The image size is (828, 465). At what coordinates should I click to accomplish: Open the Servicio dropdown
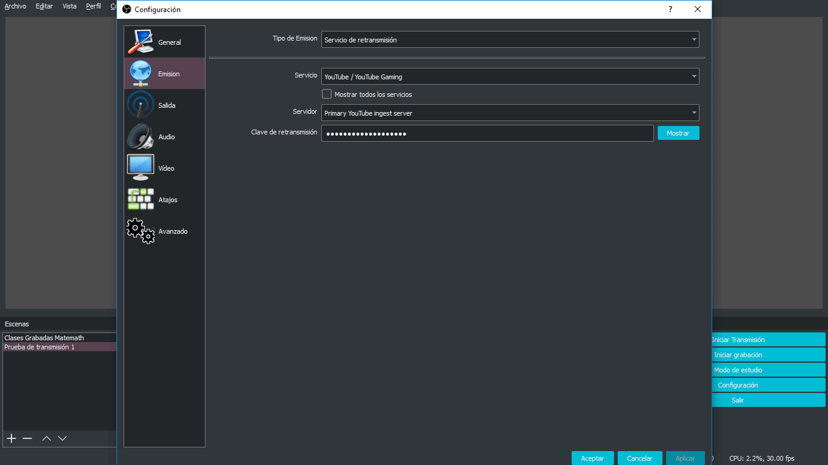[x=510, y=76]
